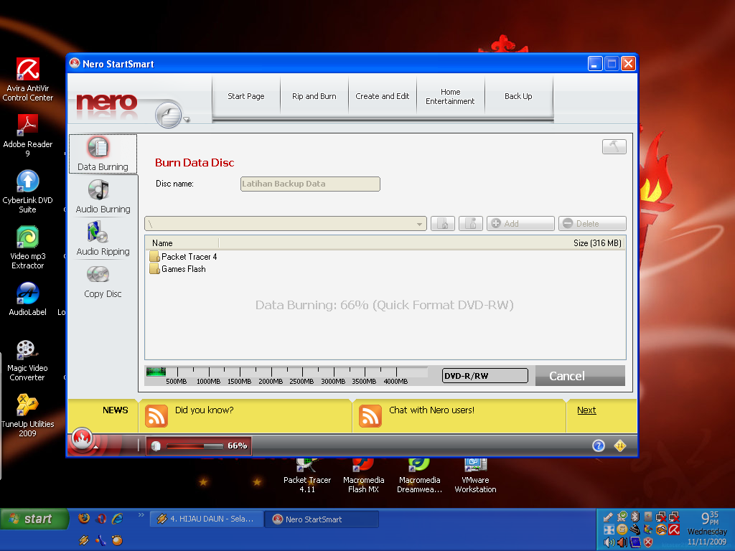Open VMware Workstation desktop icon
Screen dimensions: 735x551
point(475,476)
